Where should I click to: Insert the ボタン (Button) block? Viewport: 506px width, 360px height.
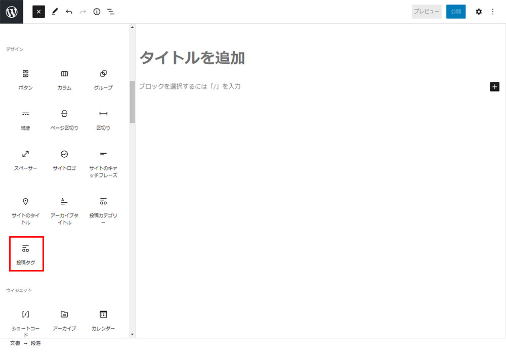25,79
